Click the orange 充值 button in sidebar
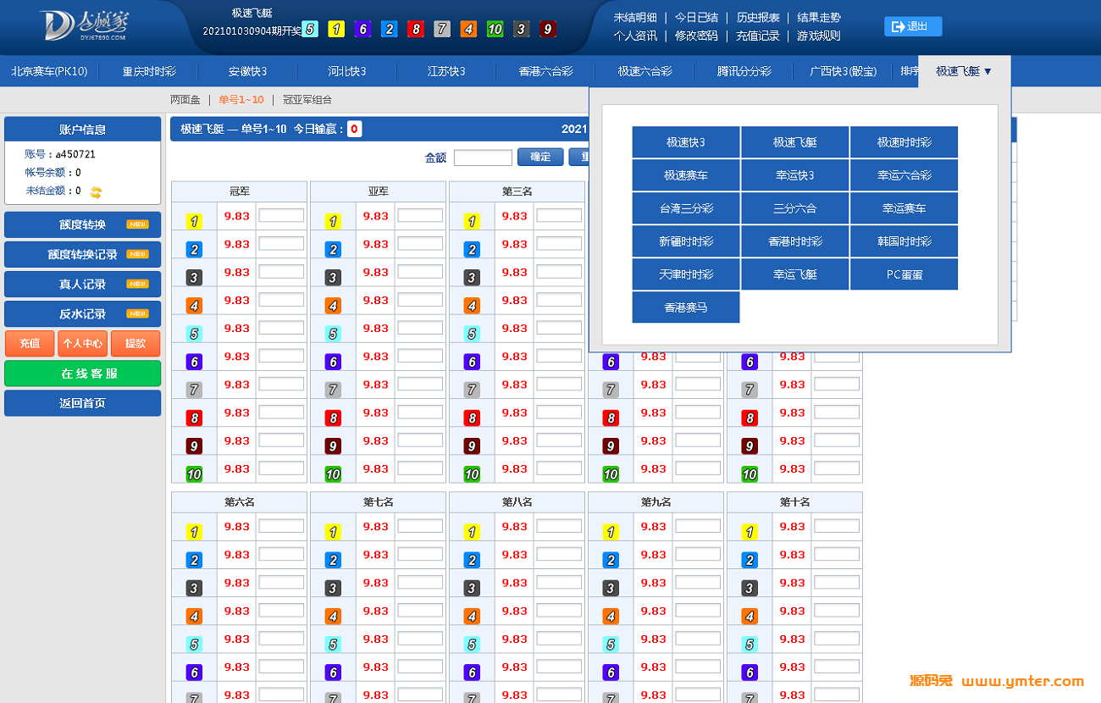This screenshot has height=703, width=1101. [30, 343]
